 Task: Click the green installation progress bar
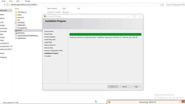105,34
